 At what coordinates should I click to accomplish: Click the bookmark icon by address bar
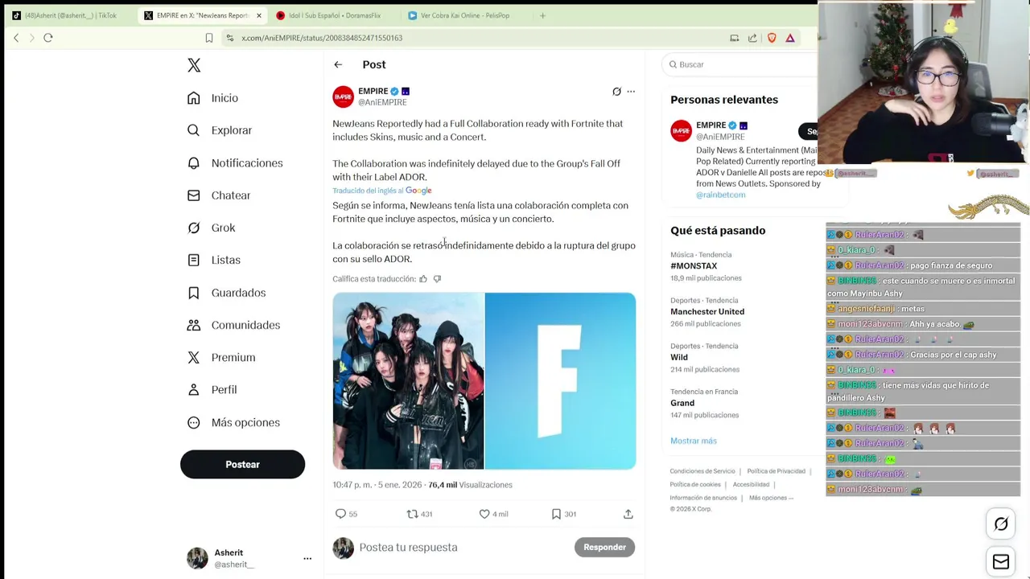(209, 38)
